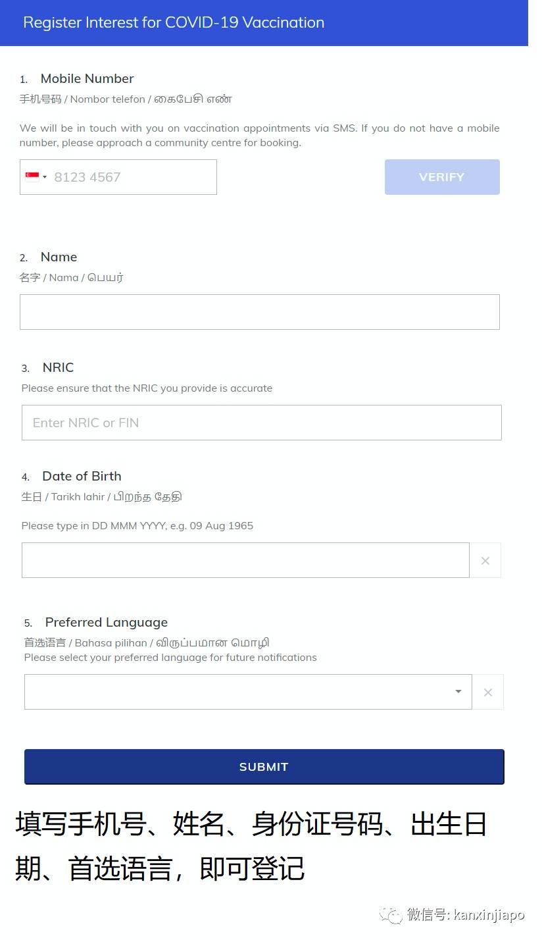Submit the vaccination registration form
Viewport: 542px width, 940px height.
(264, 767)
